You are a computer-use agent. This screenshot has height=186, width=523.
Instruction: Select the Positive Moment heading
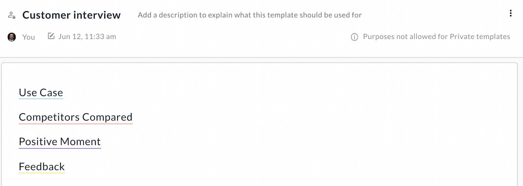point(60,141)
